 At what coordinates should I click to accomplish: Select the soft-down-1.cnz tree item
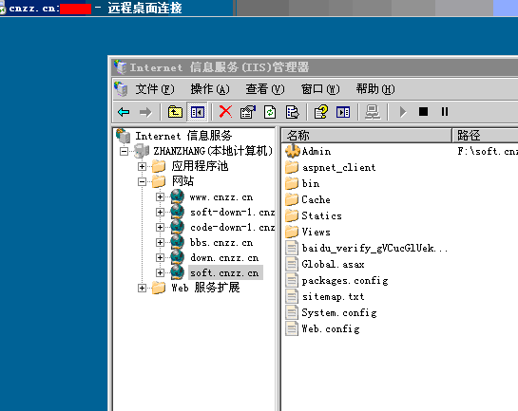pyautogui.click(x=232, y=212)
